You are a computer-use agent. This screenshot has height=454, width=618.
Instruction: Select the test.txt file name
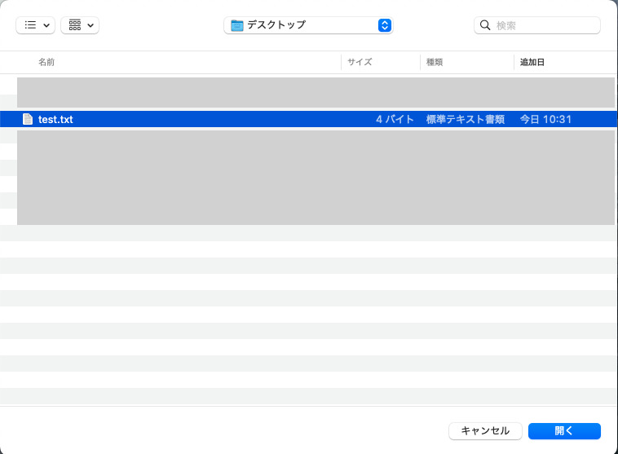click(x=55, y=119)
